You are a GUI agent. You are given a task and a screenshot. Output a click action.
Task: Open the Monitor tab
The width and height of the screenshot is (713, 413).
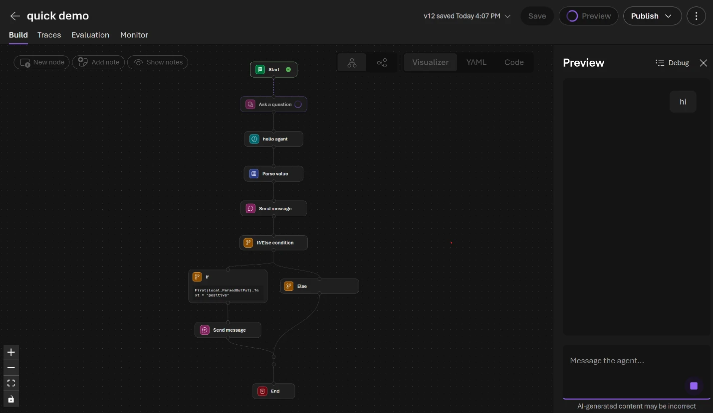pyautogui.click(x=134, y=35)
